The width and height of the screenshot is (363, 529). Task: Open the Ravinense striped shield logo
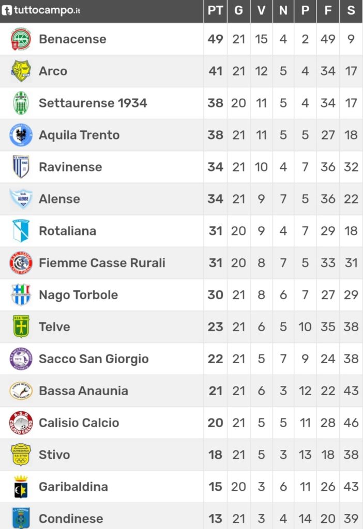pyautogui.click(x=21, y=167)
